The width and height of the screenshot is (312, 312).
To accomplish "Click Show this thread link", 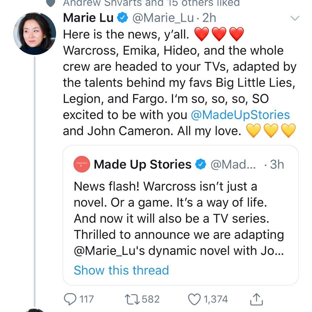I will 121,270.
